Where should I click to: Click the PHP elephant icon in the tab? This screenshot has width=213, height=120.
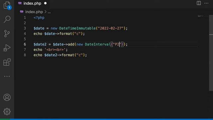[x=20, y=3]
